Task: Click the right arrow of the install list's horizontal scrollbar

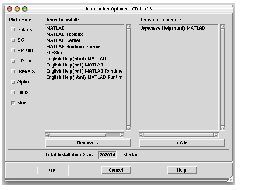Action: [x=122, y=135]
